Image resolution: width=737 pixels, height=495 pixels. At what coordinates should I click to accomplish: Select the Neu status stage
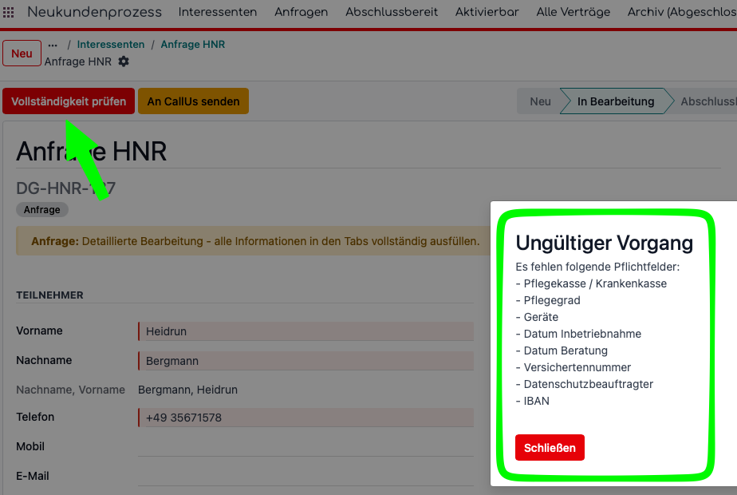click(x=540, y=101)
